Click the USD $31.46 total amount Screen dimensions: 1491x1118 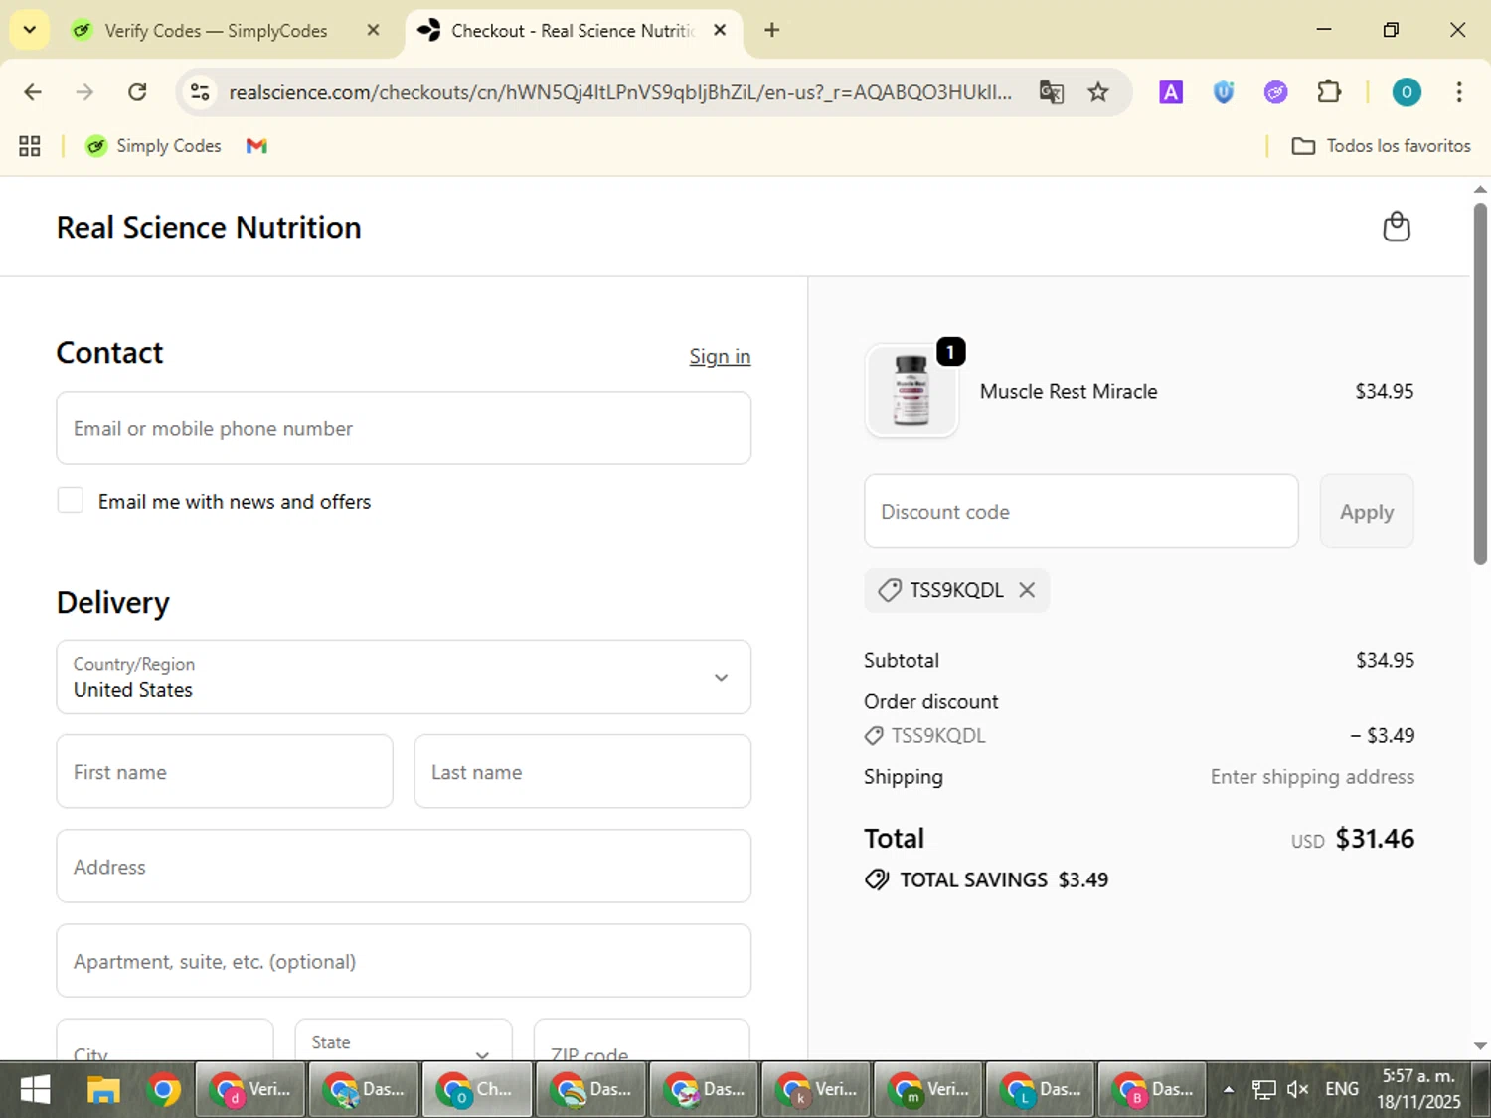pyautogui.click(x=1353, y=839)
